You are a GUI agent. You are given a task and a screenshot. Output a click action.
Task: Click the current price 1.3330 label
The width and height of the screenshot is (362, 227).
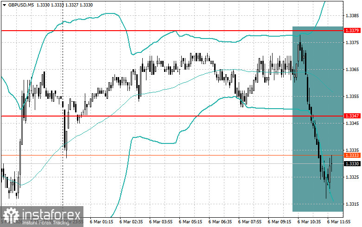pos(352,164)
